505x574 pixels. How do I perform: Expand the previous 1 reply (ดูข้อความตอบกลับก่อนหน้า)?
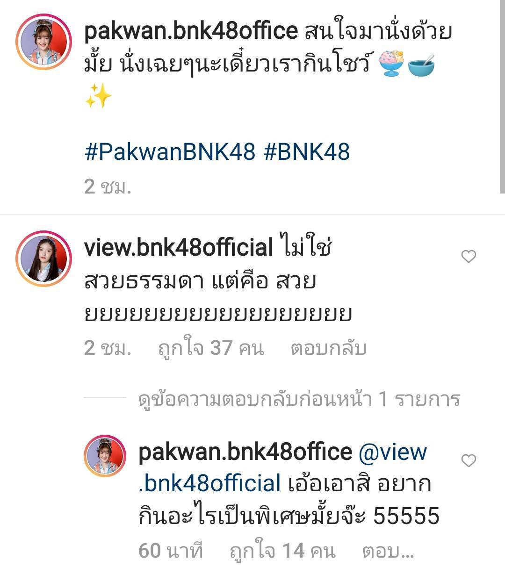[x=299, y=399]
